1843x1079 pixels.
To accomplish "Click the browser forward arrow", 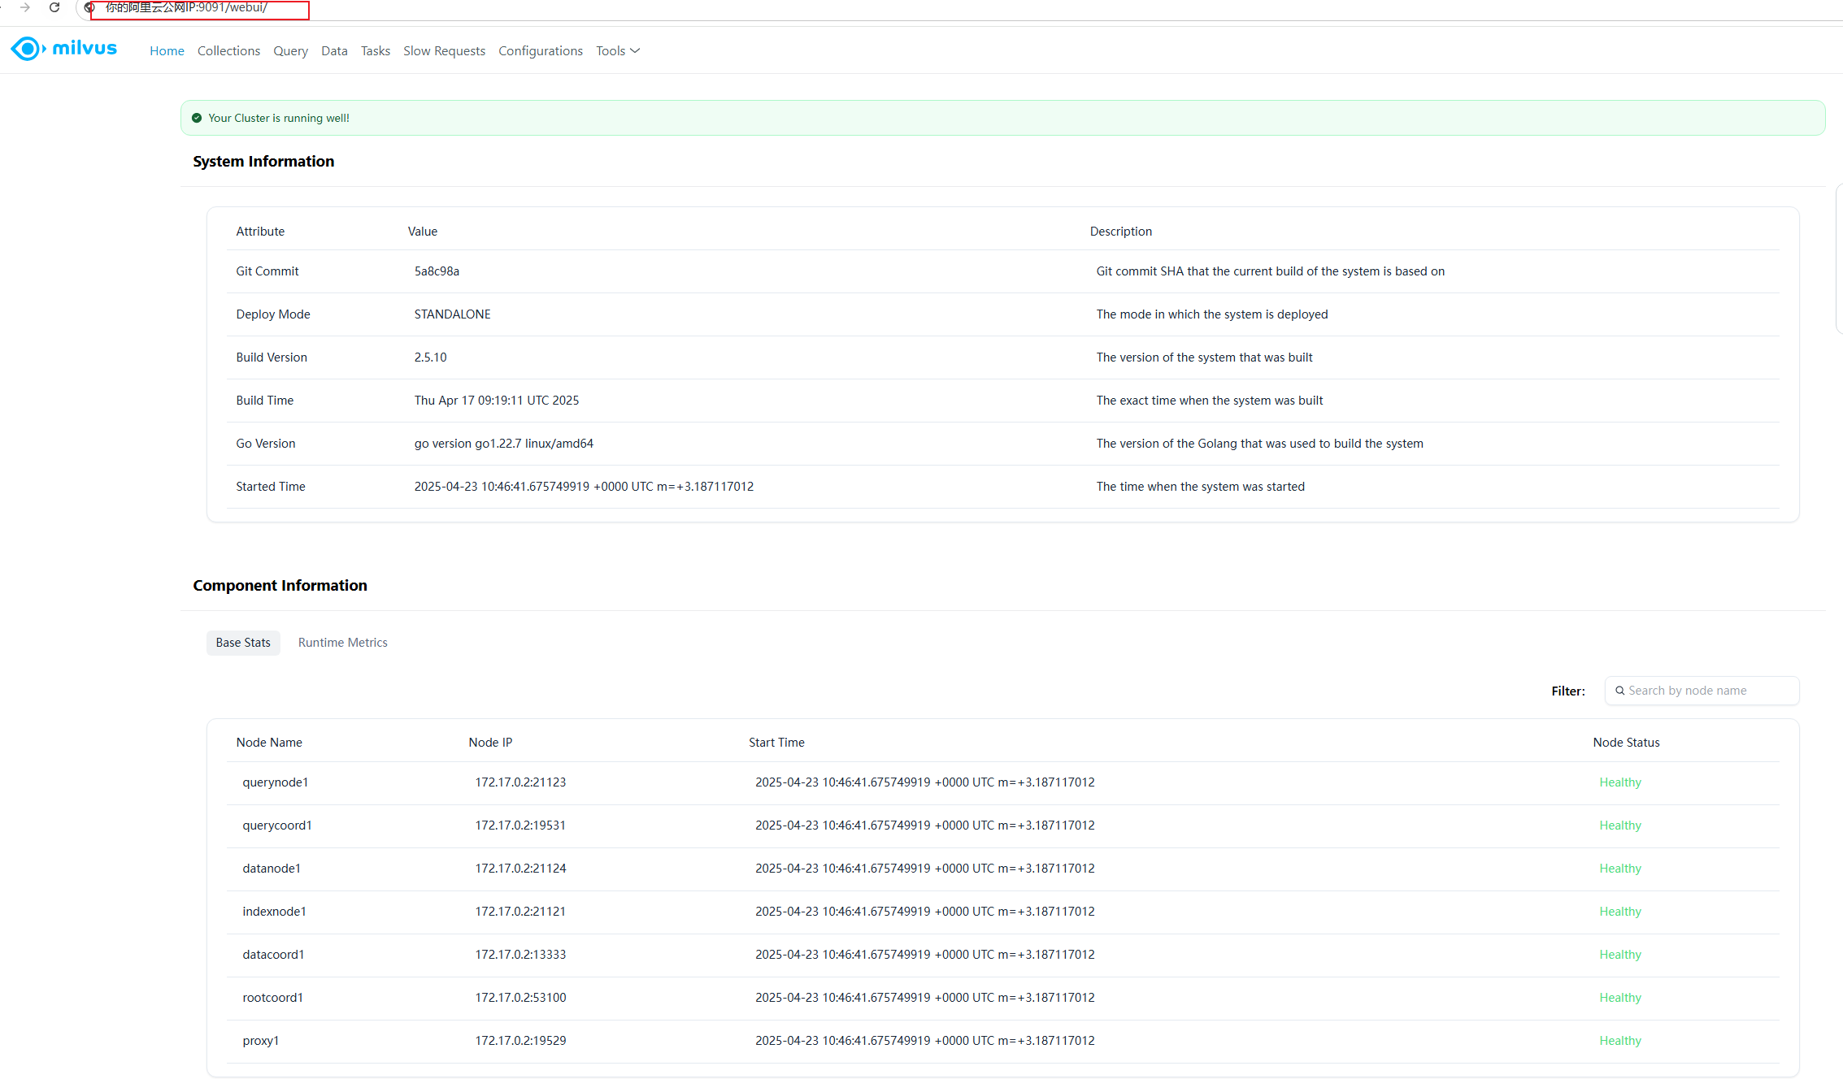I will coord(25,7).
